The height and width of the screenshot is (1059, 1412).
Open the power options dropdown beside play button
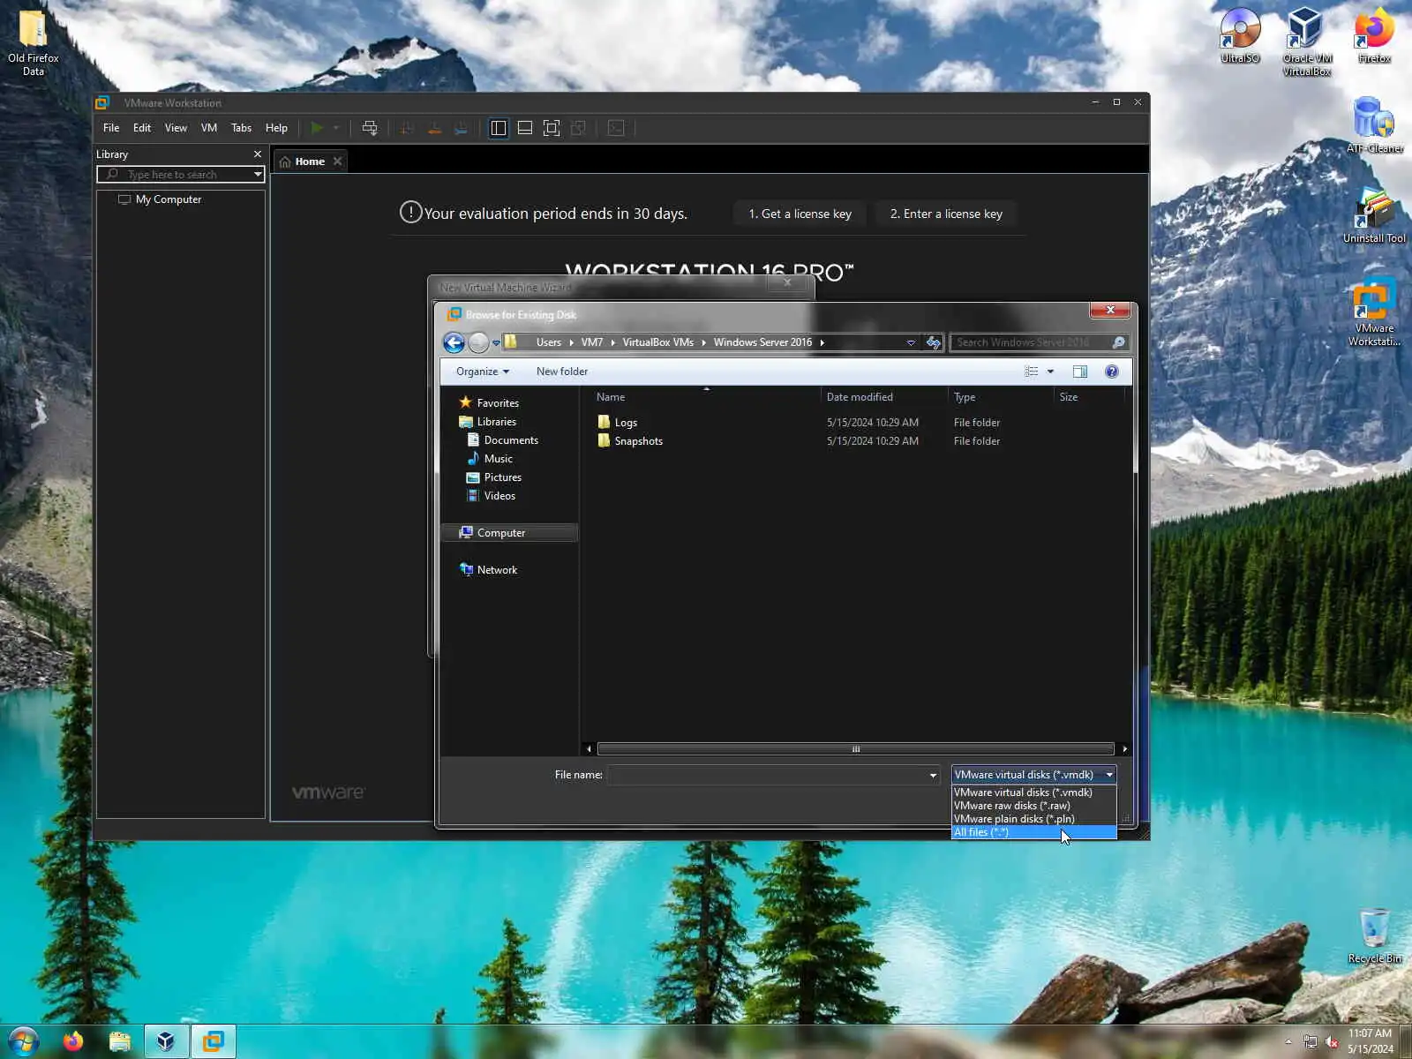(335, 128)
